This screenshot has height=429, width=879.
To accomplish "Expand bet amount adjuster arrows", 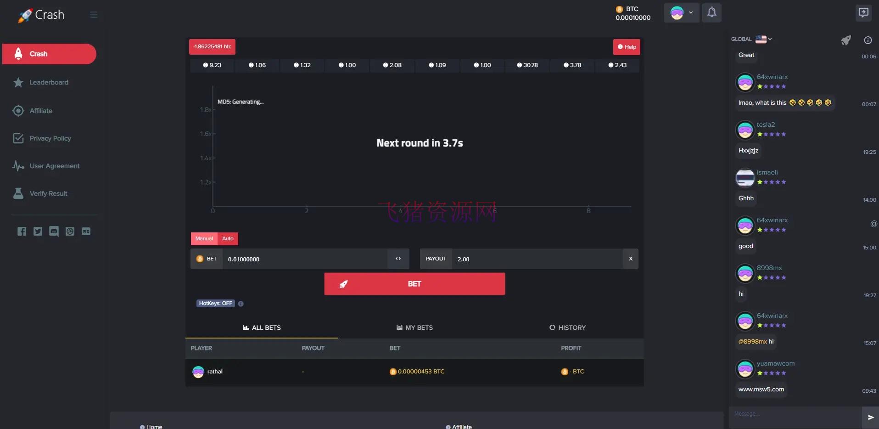I will coord(398,259).
